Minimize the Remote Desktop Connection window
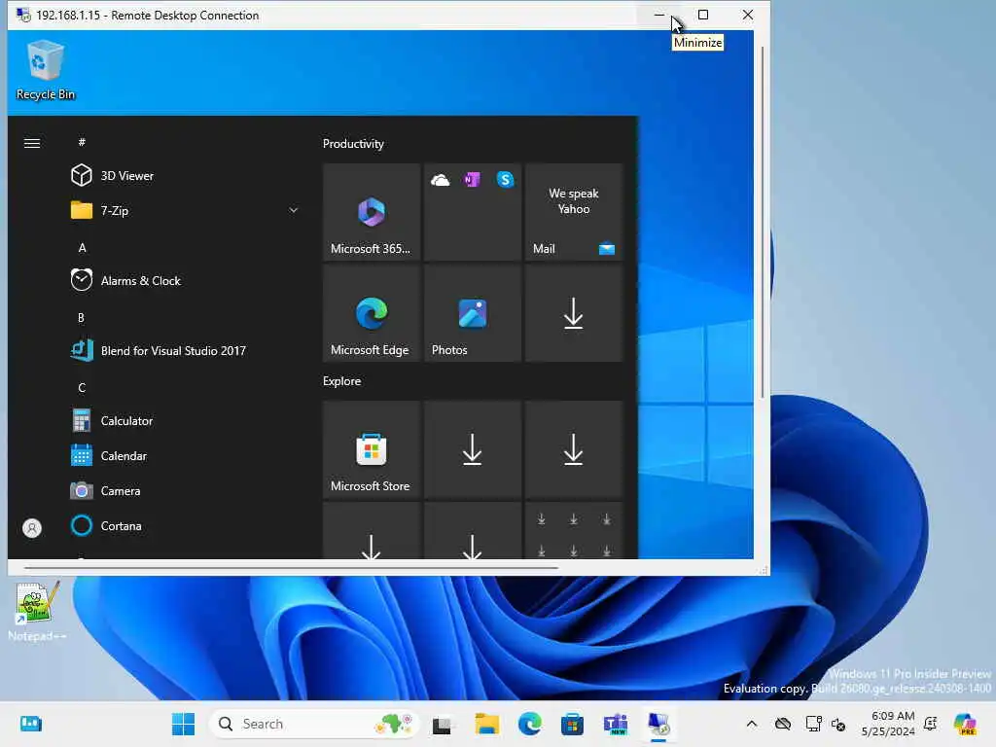996x747 pixels. click(x=659, y=15)
